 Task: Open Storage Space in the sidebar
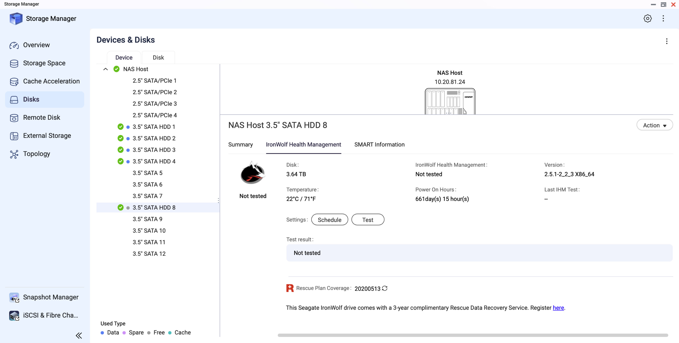[x=45, y=63]
